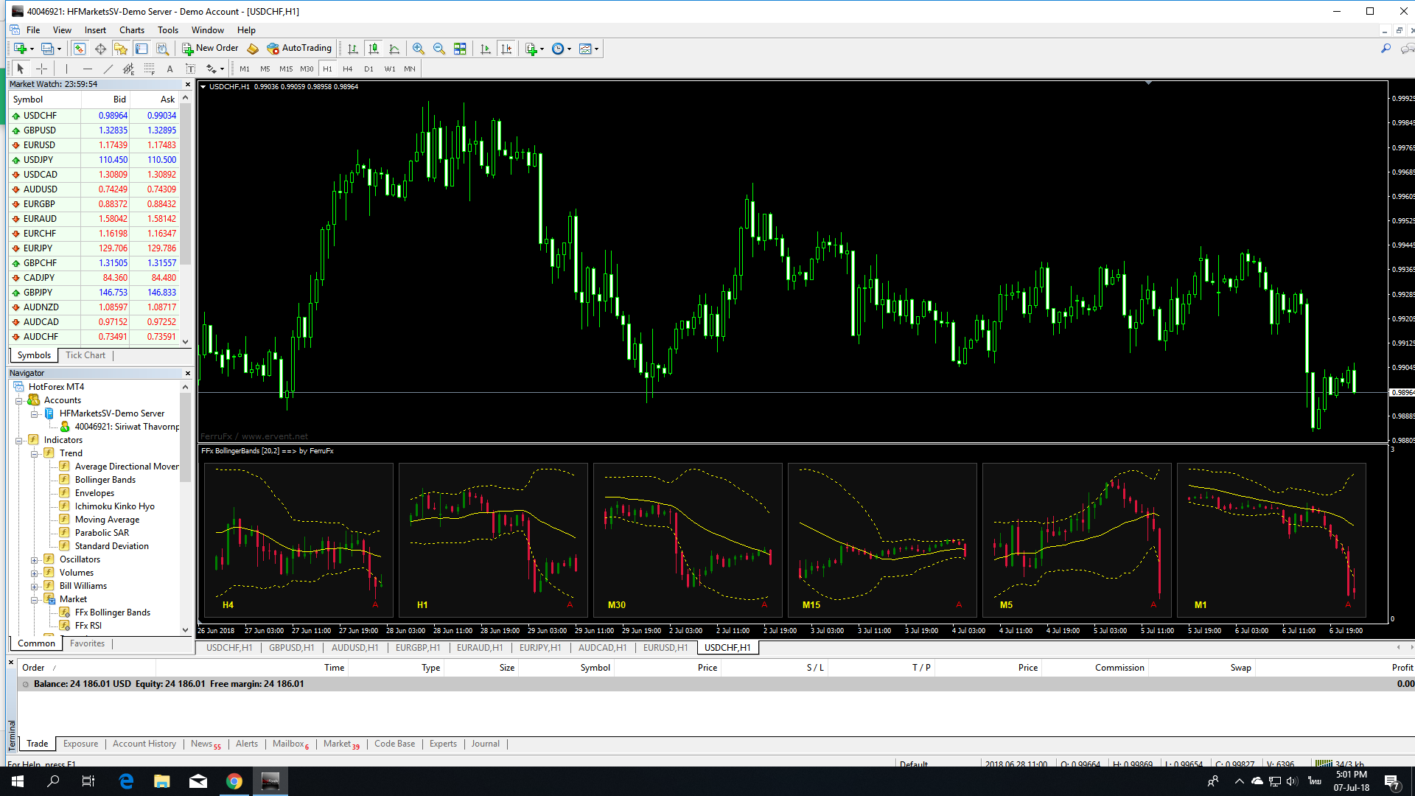The height and width of the screenshot is (796, 1415).
Task: Click the Tile Windows icon
Action: coord(460,49)
